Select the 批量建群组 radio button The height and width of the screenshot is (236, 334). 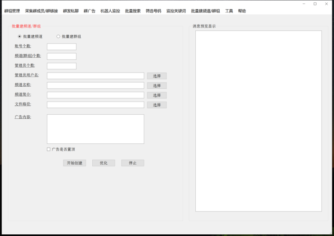[x=58, y=37]
